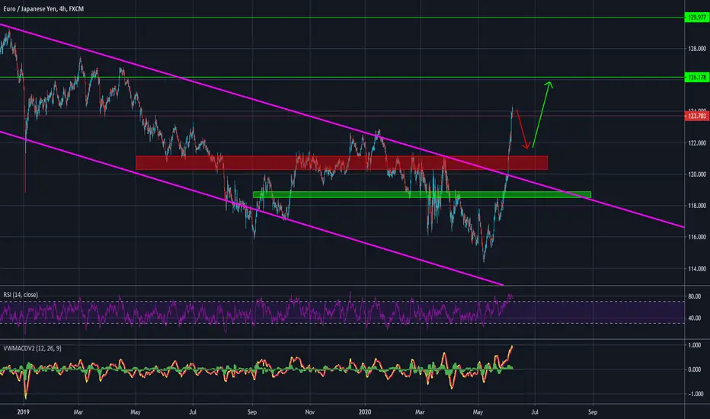This screenshot has width=710, height=419.
Task: Click the Jul label after May 2020
Action: tap(535, 412)
